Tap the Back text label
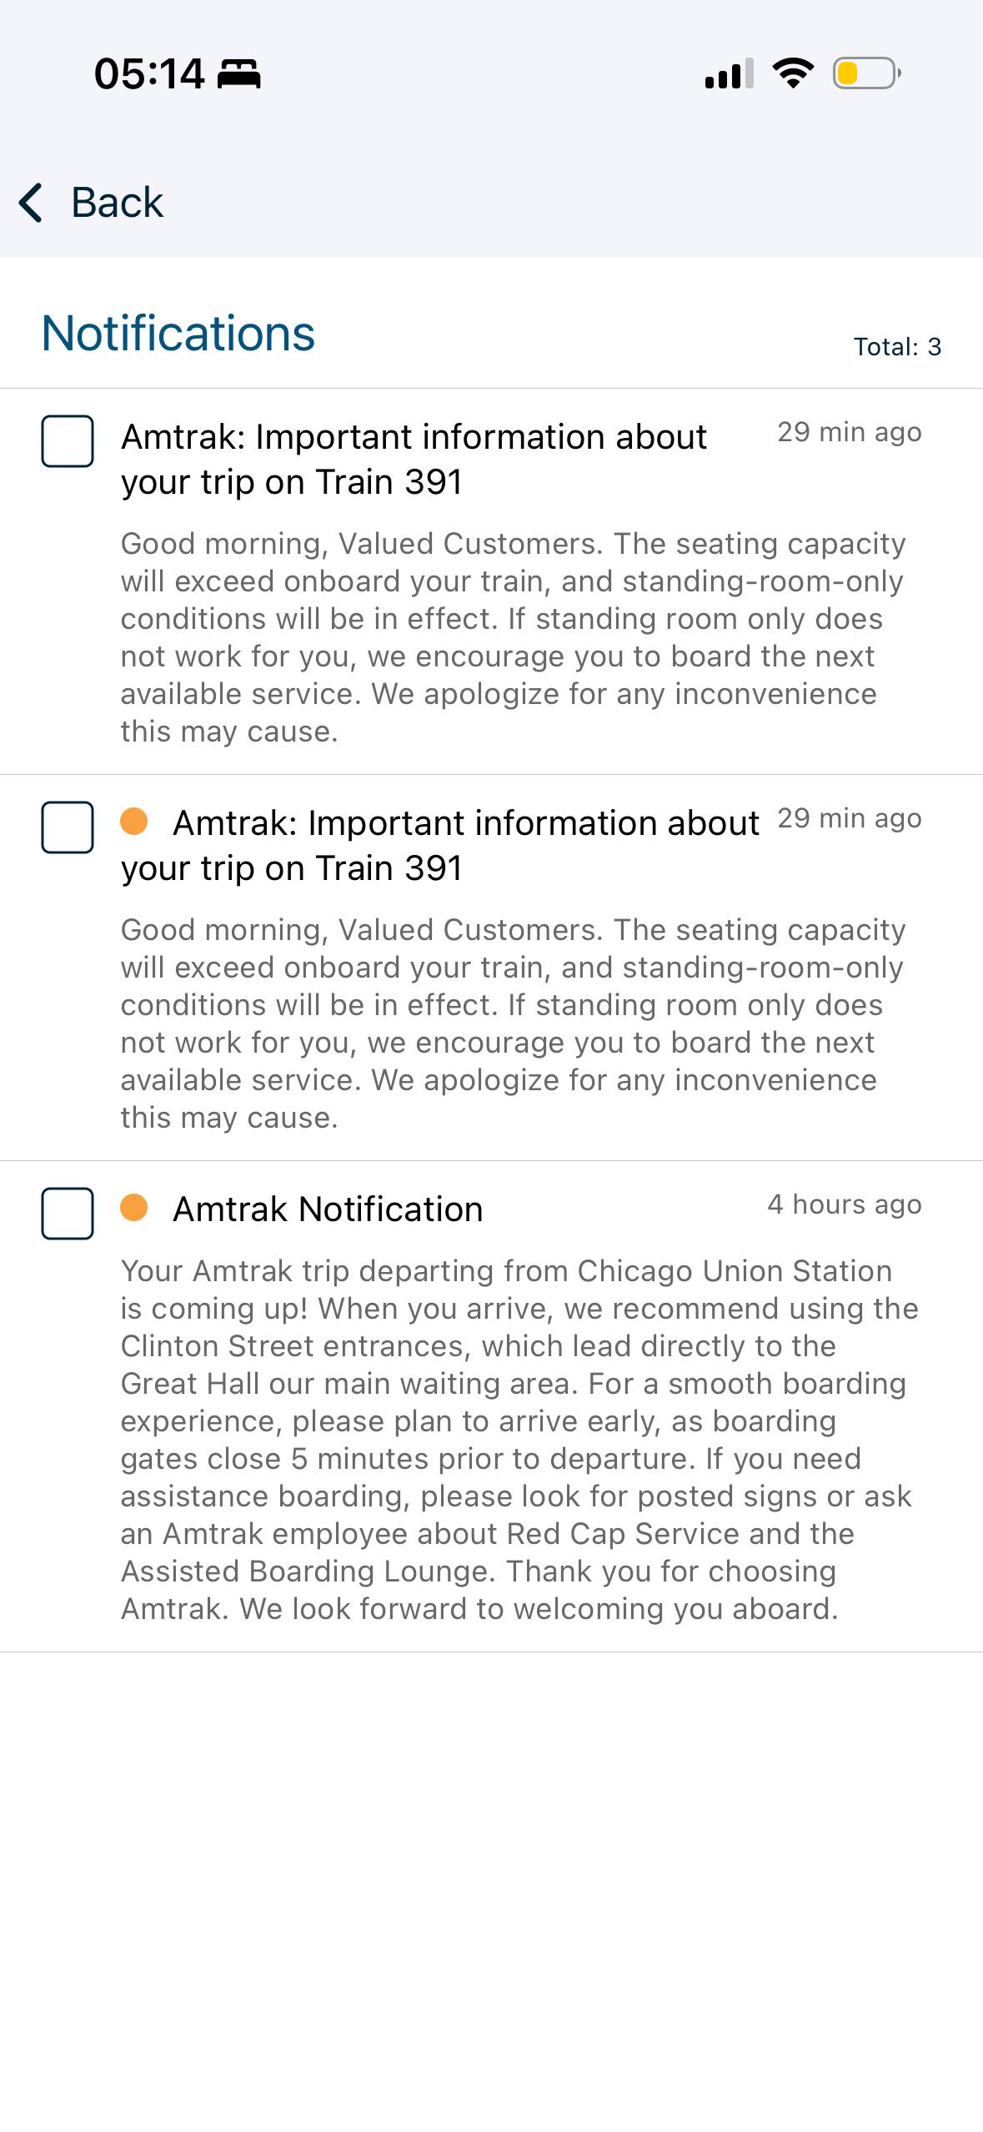This screenshot has width=983, height=2132. 117,203
